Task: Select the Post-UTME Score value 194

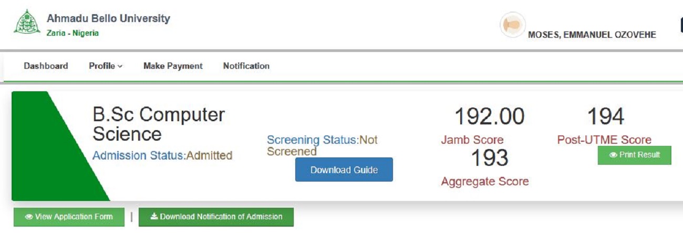Action: point(605,116)
